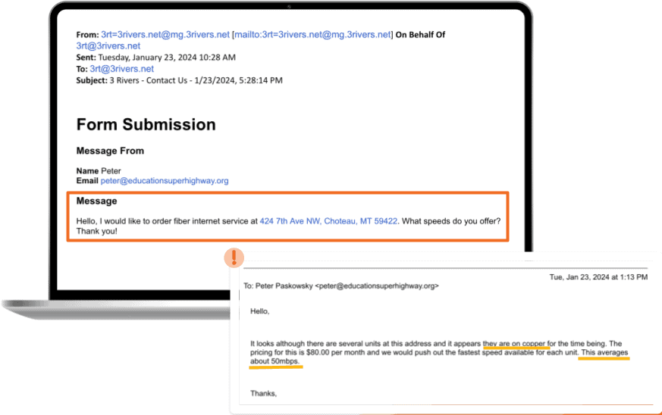Select the Form Submission heading
The height and width of the screenshot is (415, 662).
146,125
